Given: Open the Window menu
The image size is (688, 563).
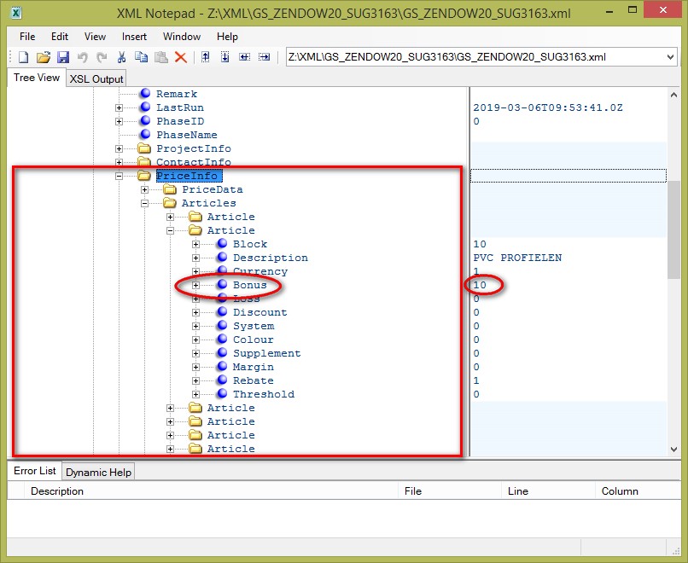Looking at the screenshot, I should pyautogui.click(x=182, y=37).
